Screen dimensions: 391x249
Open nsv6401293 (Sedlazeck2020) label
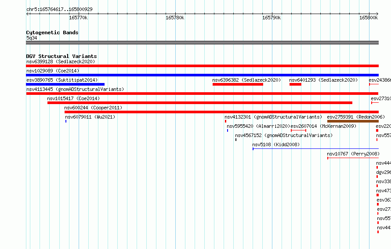(x=323, y=80)
